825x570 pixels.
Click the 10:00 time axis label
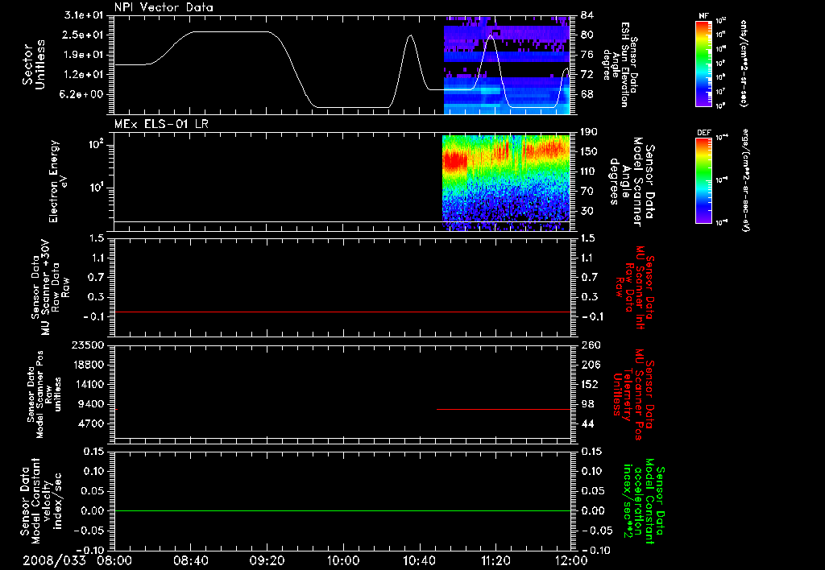point(343,560)
